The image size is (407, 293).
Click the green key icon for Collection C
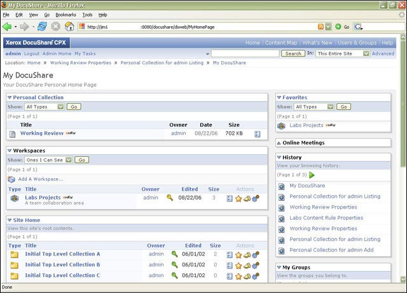(x=175, y=275)
